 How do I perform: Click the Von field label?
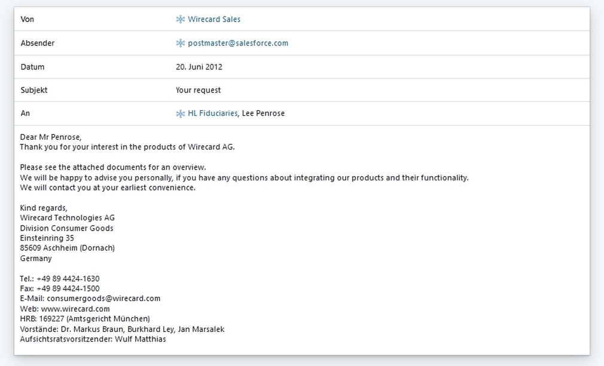click(28, 19)
